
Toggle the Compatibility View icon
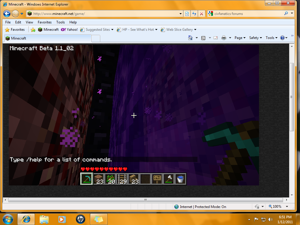point(187,14)
